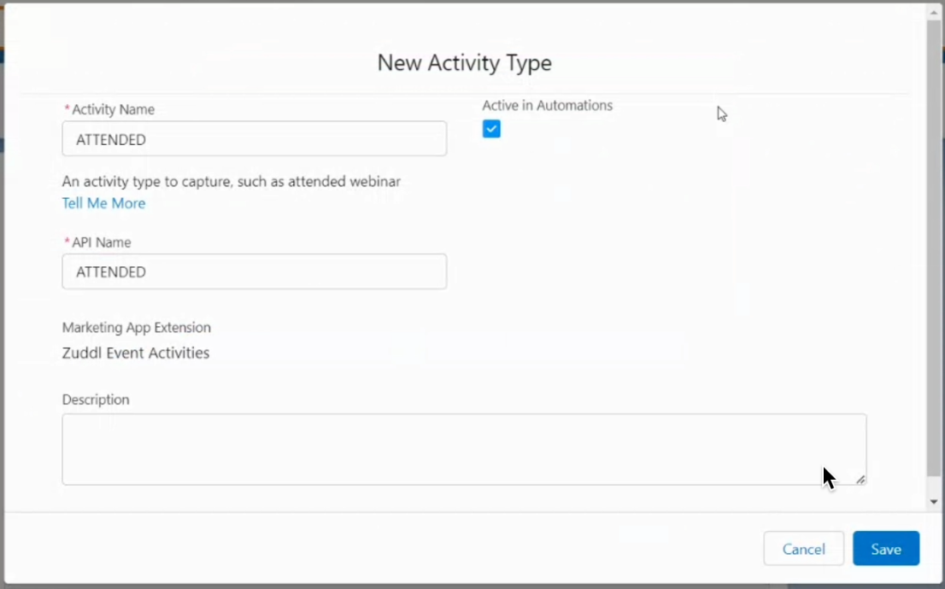Viewport: 945px width, 589px height.
Task: Click the Description resize handle
Action: coord(860,480)
